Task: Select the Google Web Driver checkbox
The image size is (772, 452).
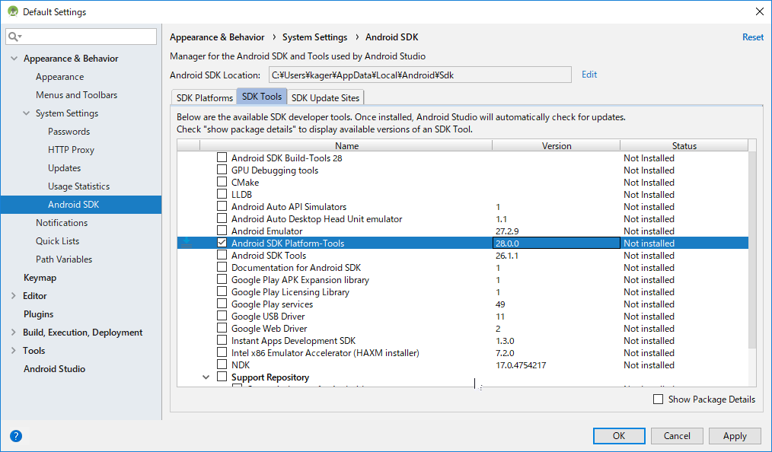Action: 222,328
